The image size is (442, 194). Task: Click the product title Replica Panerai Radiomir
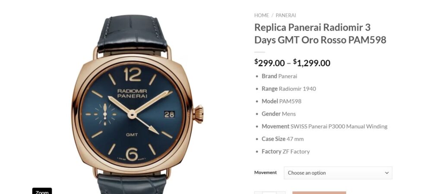(x=320, y=34)
